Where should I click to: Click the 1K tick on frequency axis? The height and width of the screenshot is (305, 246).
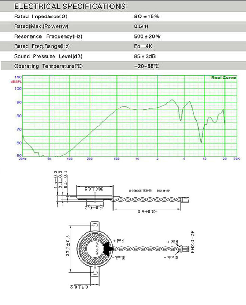coord(137,159)
